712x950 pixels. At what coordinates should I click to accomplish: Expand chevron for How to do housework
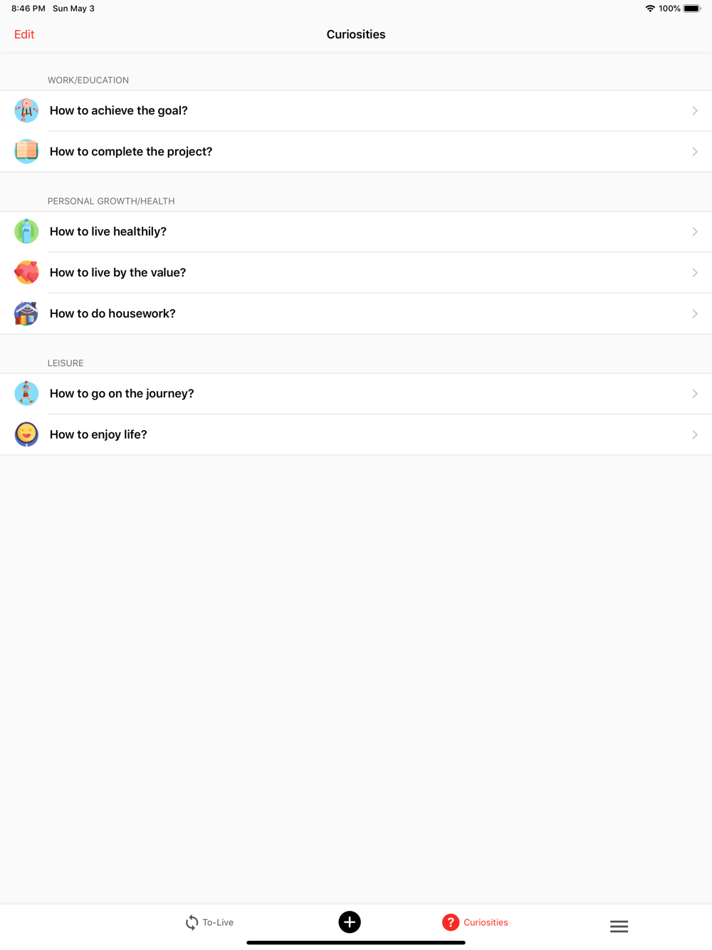694,313
